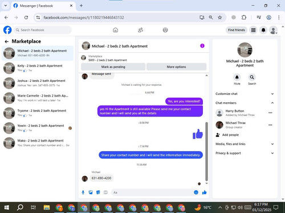Screen dimensions: 285x213
Task: Open Kelly - 2 beds 2 bath chat
Action: tap(38, 68)
